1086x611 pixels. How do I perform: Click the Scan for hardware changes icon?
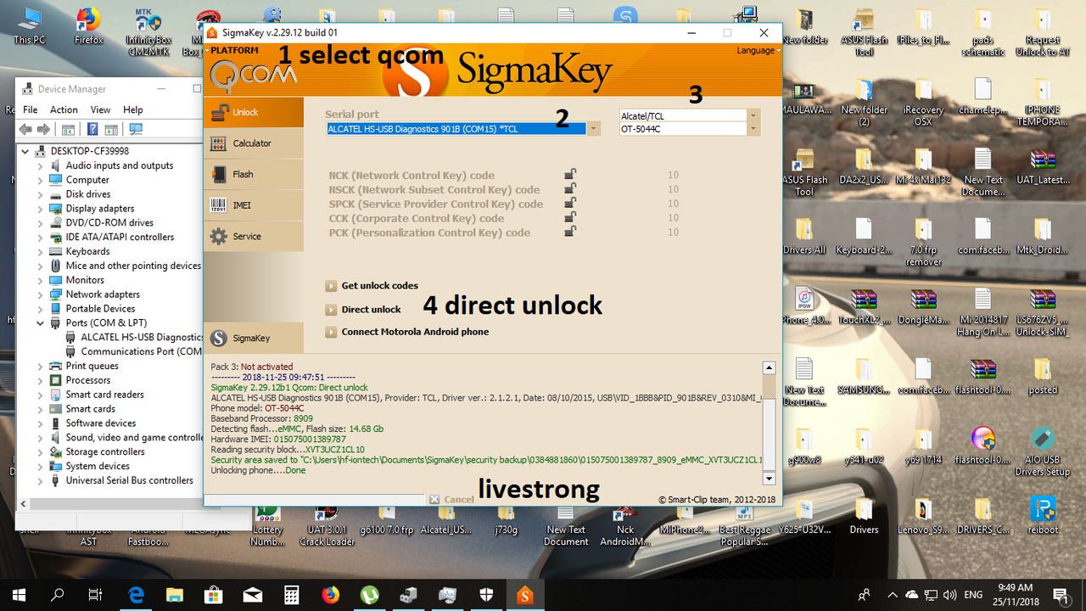click(136, 129)
